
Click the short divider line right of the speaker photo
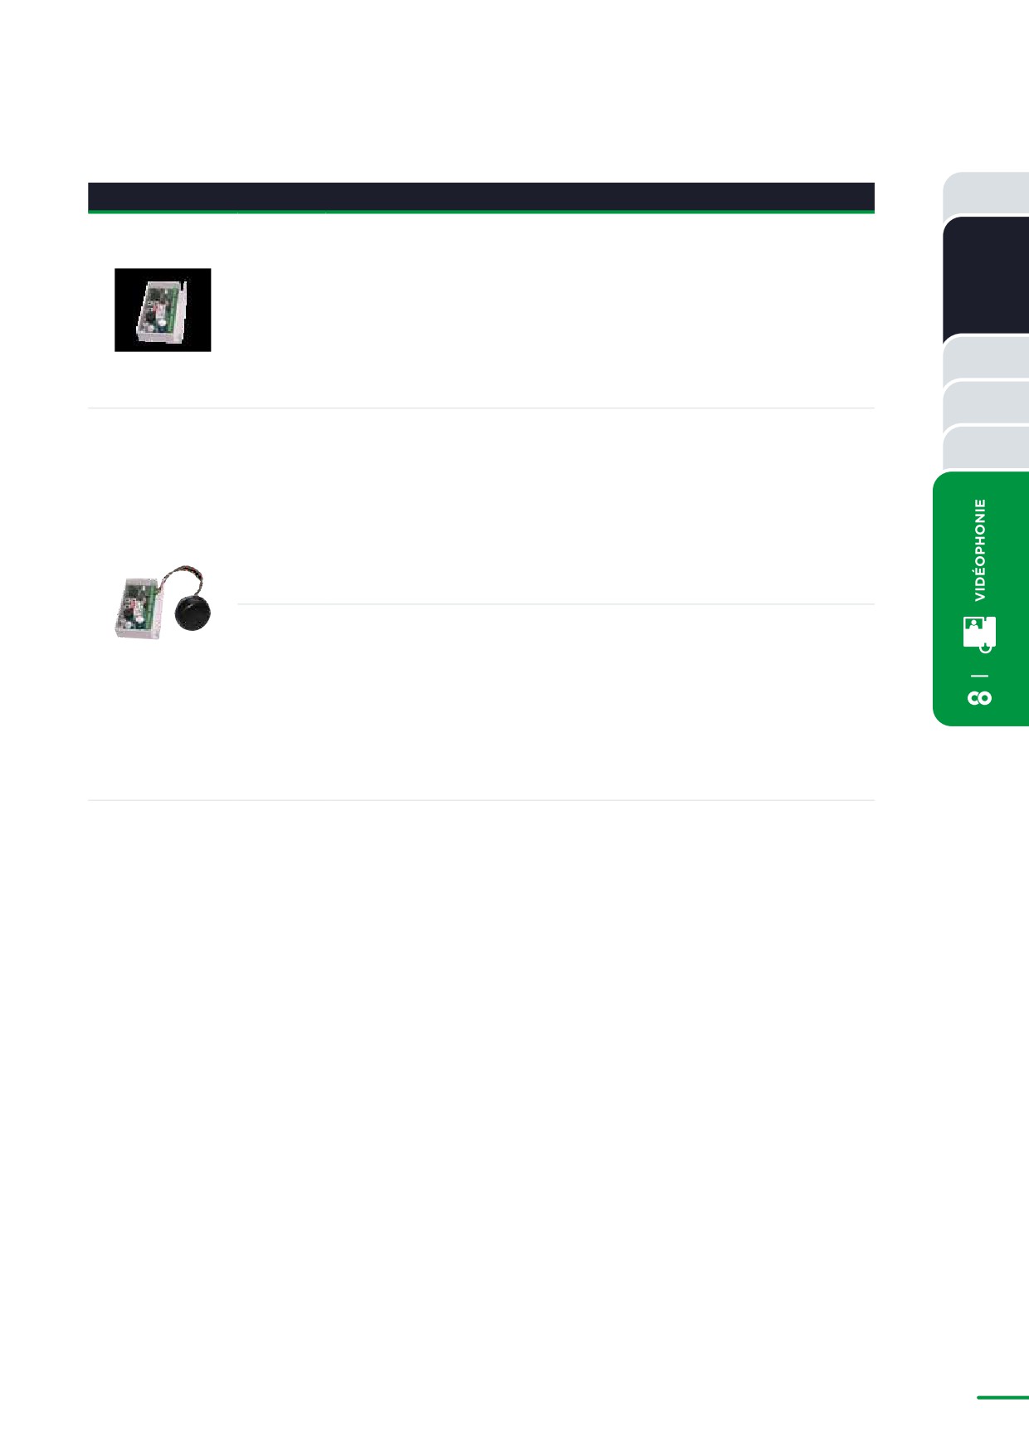point(556,604)
